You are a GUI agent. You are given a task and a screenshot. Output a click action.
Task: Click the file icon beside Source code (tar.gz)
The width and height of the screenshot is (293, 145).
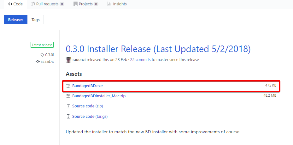pos(68,117)
